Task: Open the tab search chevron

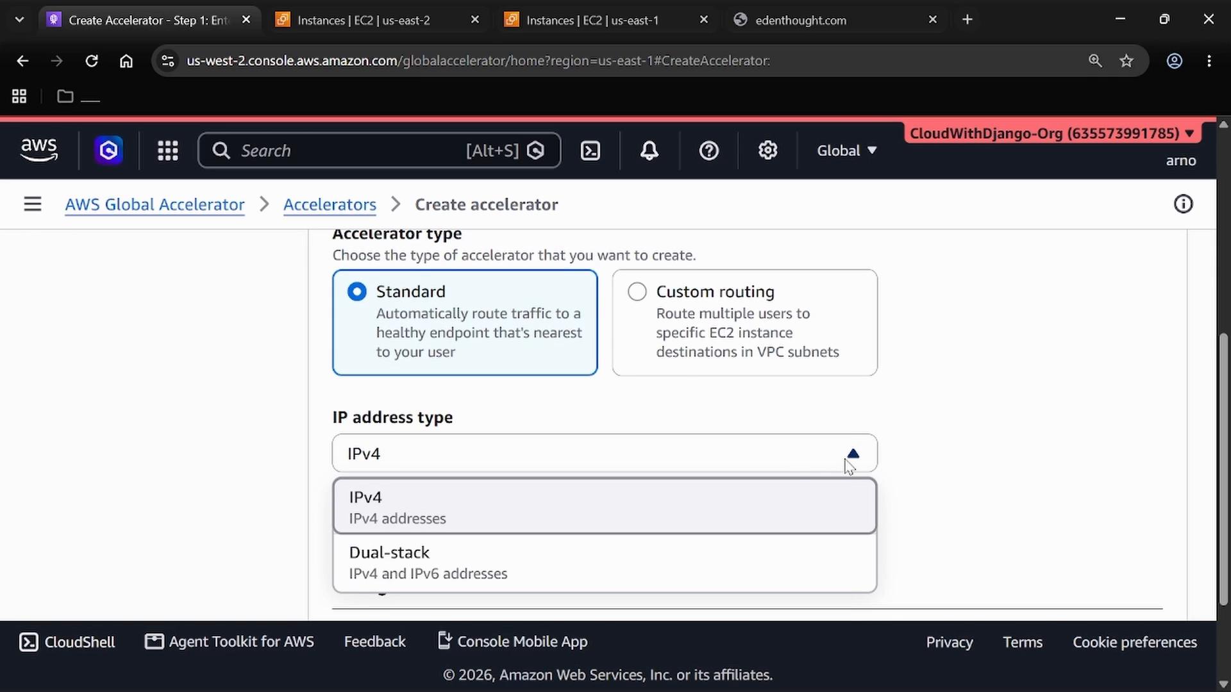Action: coord(19,20)
